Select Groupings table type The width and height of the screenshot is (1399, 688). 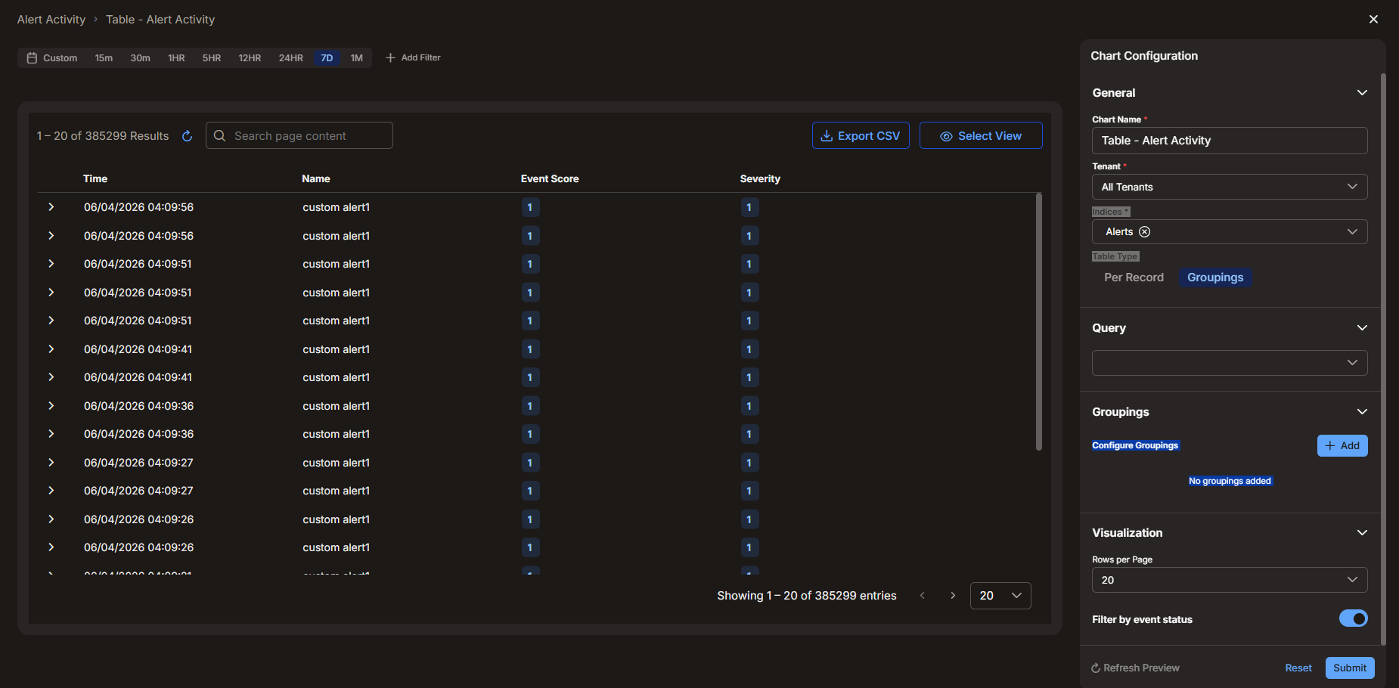coord(1214,277)
